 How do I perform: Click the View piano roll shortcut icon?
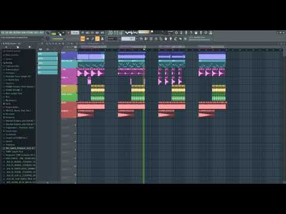coord(88,39)
